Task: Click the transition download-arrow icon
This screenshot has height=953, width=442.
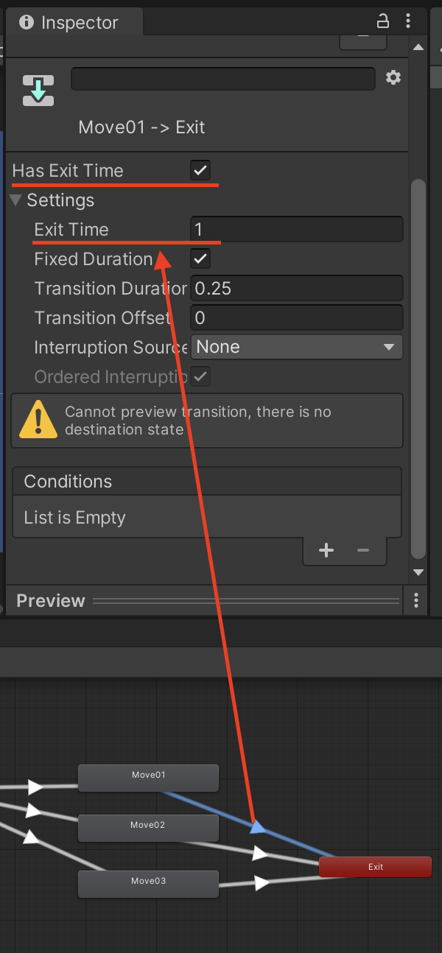Action: (38, 90)
